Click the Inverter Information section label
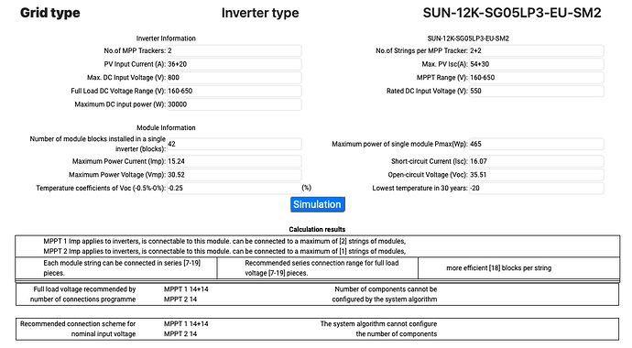 pos(166,38)
